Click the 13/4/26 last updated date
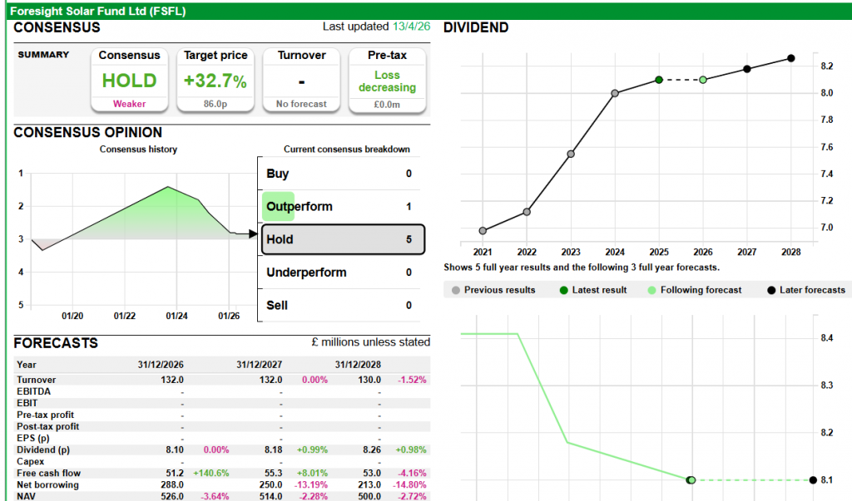 (412, 27)
